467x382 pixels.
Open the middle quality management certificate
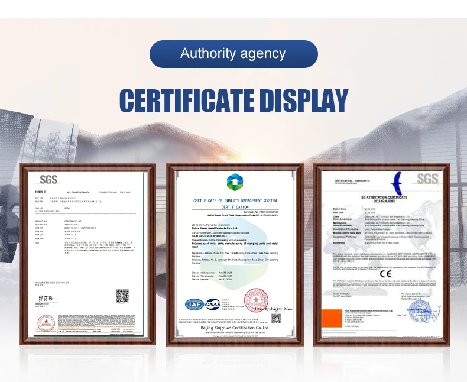pyautogui.click(x=235, y=254)
